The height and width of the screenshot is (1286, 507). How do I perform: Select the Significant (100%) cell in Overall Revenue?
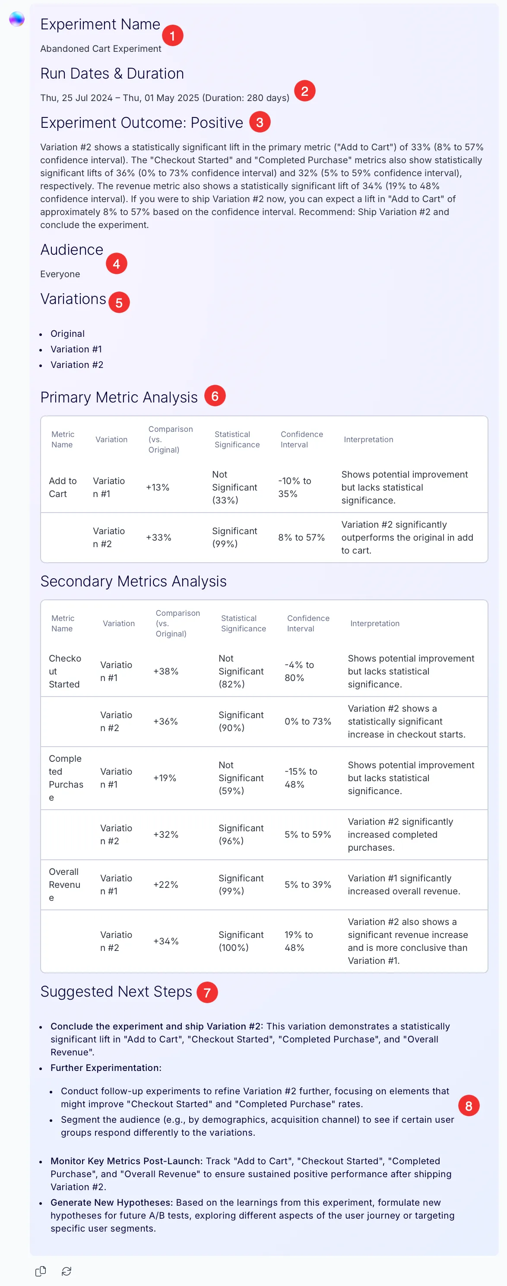[x=241, y=941]
